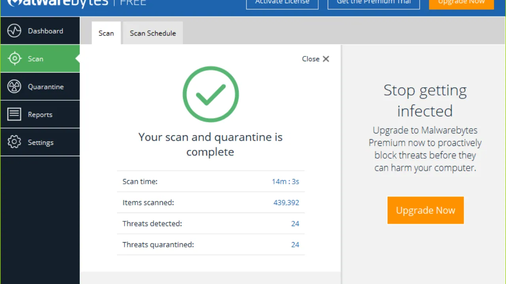The height and width of the screenshot is (284, 506).
Task: Click the scan time value 14m : 3s
Action: tap(285, 181)
